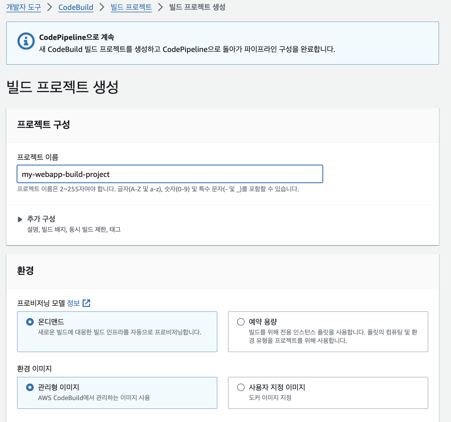Select the 예약 용량 radio button
451x422 pixels.
tap(241, 322)
